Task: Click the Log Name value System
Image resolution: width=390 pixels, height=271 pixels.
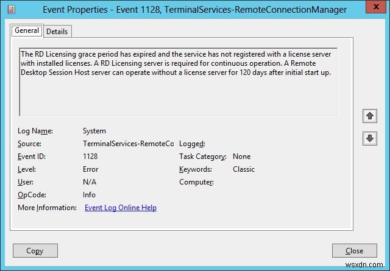Action: (94, 131)
